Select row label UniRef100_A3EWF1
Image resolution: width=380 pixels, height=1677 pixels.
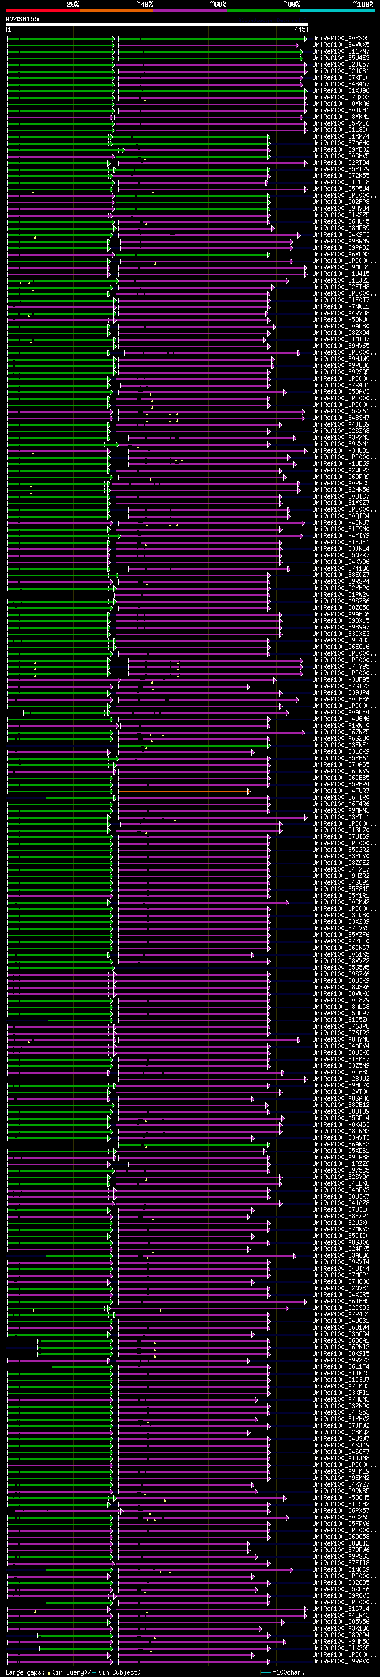point(341,745)
